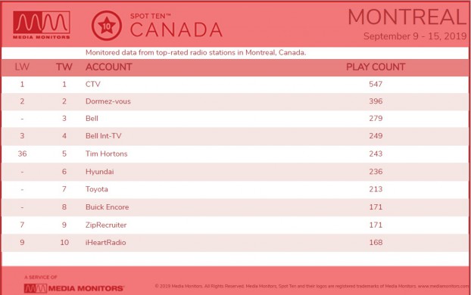
Task: Select the ACCOUNT column header
Action: click(109, 67)
